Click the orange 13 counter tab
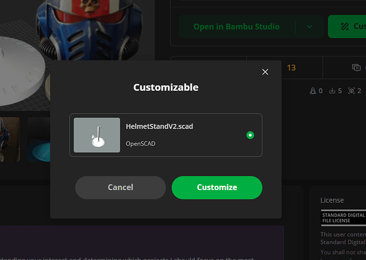The height and width of the screenshot is (260, 366). pyautogui.click(x=291, y=68)
